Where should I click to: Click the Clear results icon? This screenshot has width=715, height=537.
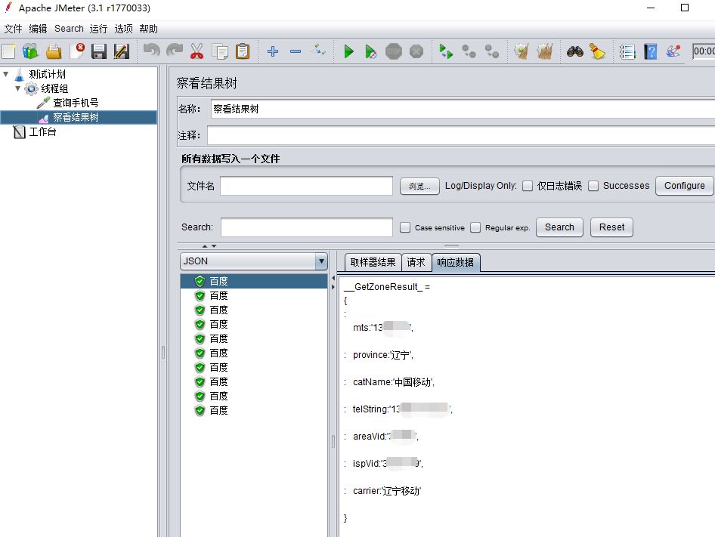(x=522, y=51)
